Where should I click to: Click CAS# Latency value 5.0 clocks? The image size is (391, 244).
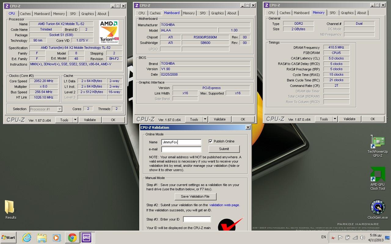click(336, 58)
